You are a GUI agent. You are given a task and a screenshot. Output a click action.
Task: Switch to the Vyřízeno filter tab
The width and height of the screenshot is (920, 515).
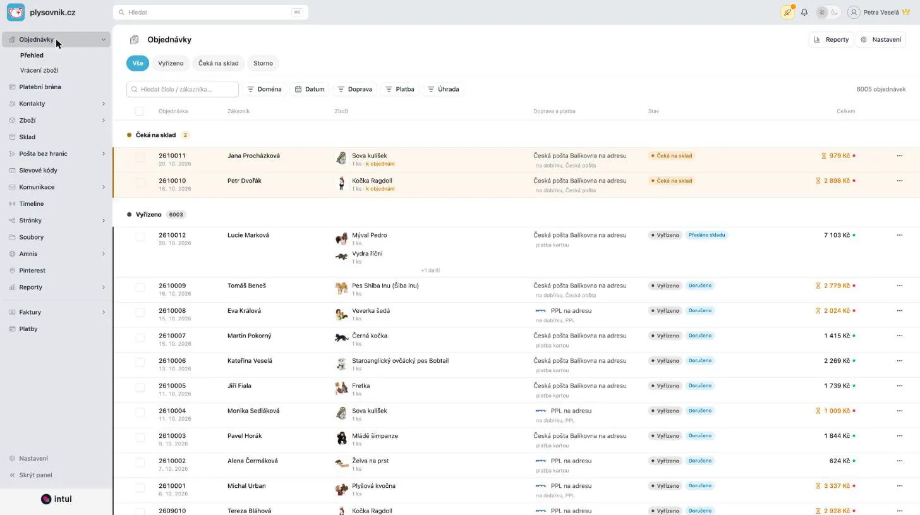[171, 63]
